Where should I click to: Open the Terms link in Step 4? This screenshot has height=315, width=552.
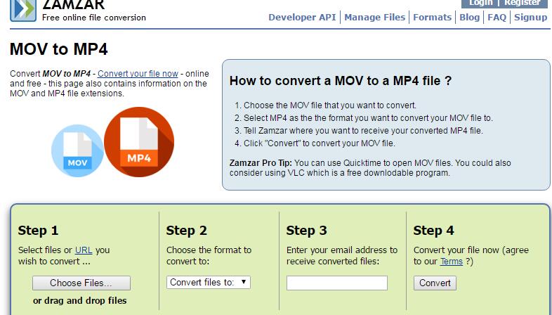coord(451,262)
